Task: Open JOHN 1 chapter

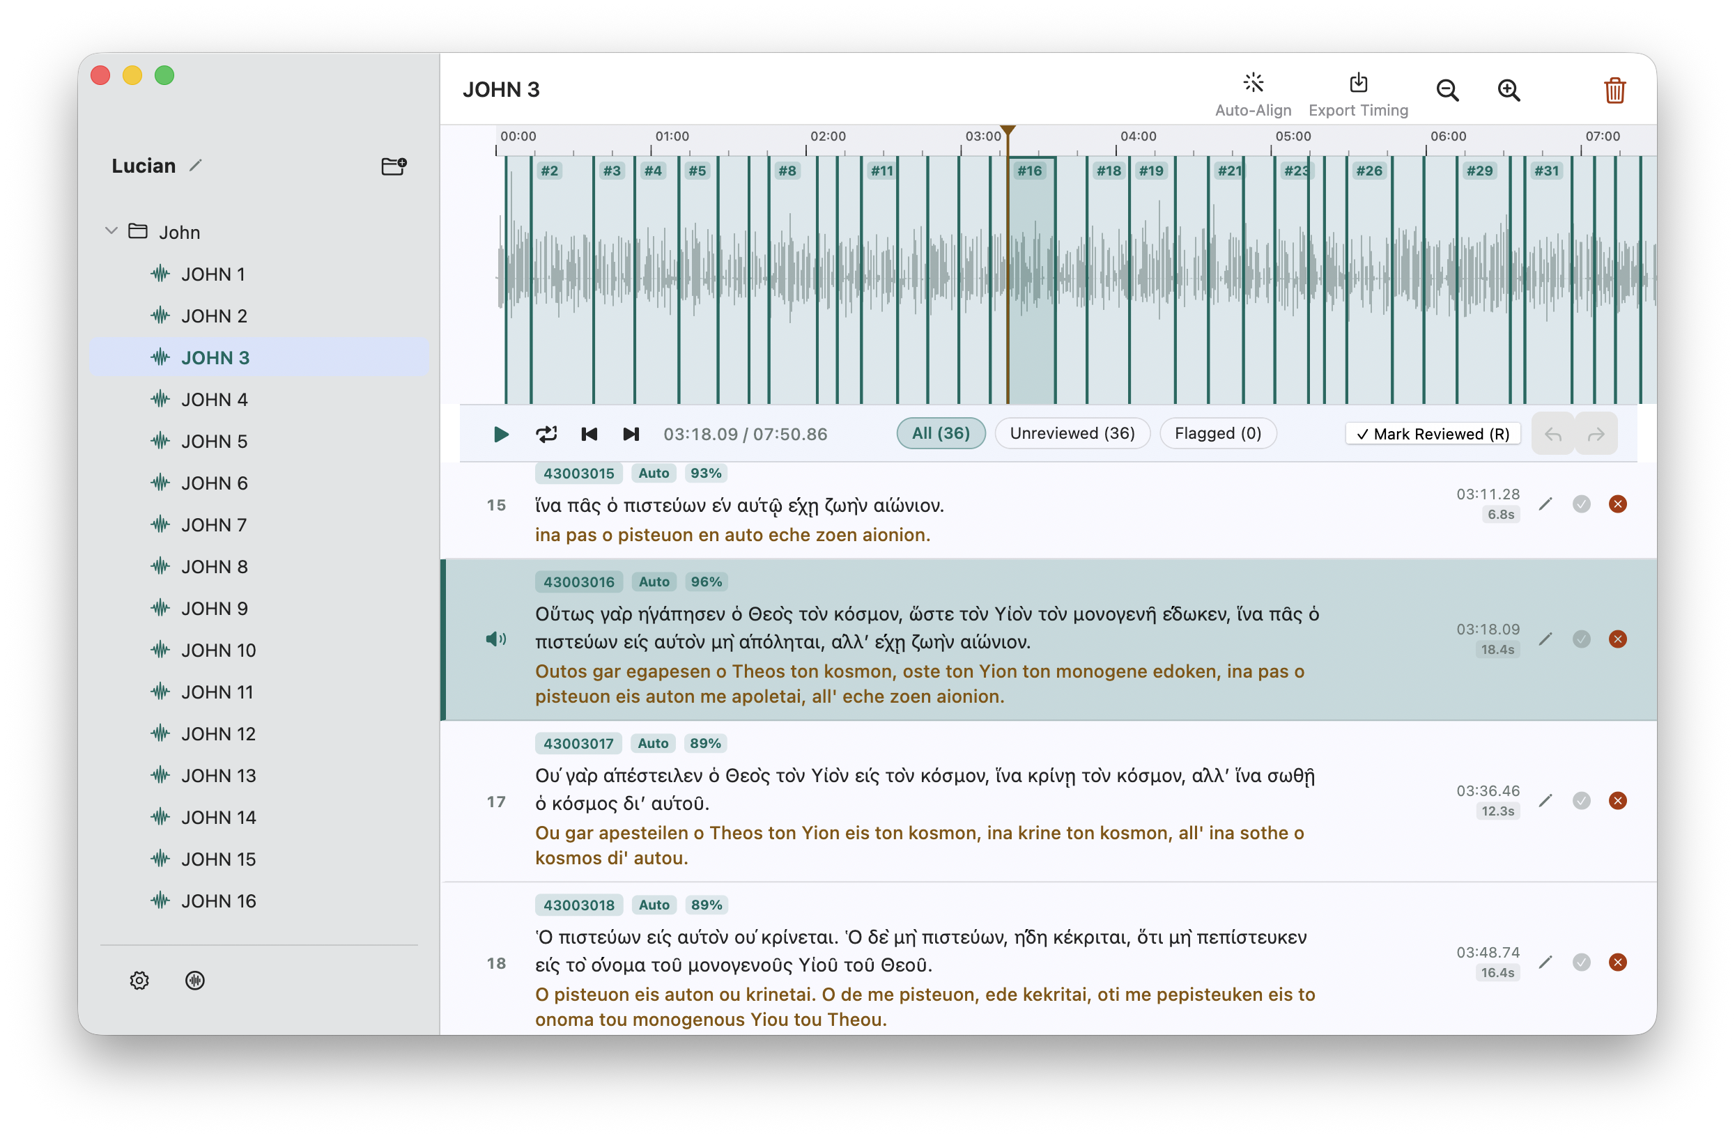Action: pyautogui.click(x=259, y=274)
